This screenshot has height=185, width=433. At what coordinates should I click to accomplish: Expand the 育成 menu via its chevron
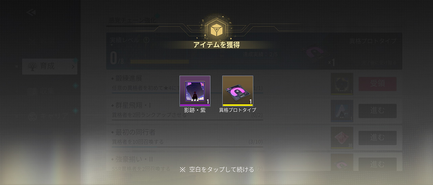[x=73, y=67]
